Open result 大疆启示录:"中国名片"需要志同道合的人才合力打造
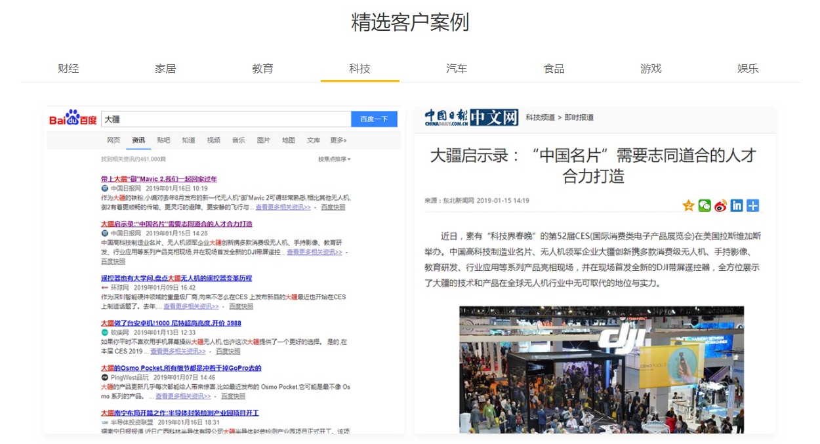 [x=176, y=224]
